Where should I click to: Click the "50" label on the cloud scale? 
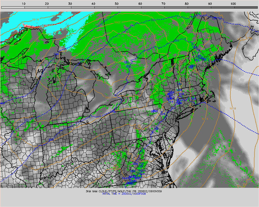117,4
